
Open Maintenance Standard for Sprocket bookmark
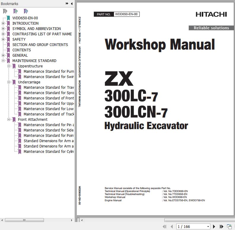pos(49,93)
